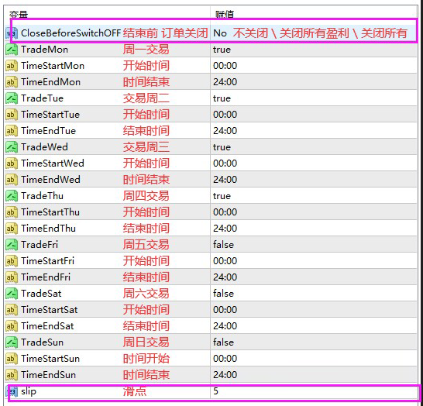Click the green icon next to TradeWed

12,147
